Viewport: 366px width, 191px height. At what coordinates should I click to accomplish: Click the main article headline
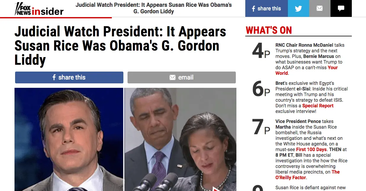pos(120,46)
